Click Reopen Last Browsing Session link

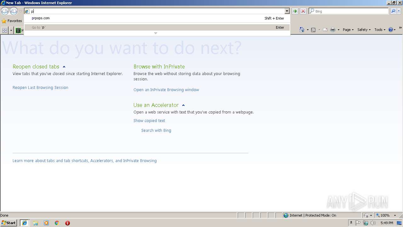[x=40, y=88]
